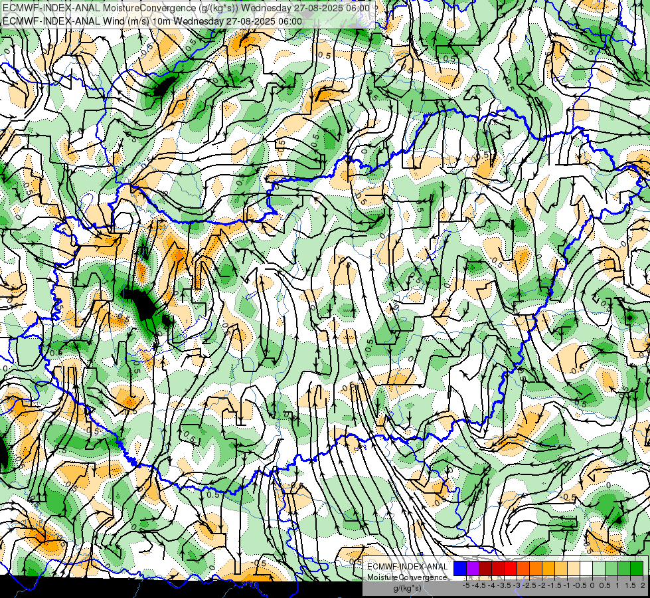Select the darkest green swatch ending at 2
The width and height of the screenshot is (650, 598).
(637, 568)
